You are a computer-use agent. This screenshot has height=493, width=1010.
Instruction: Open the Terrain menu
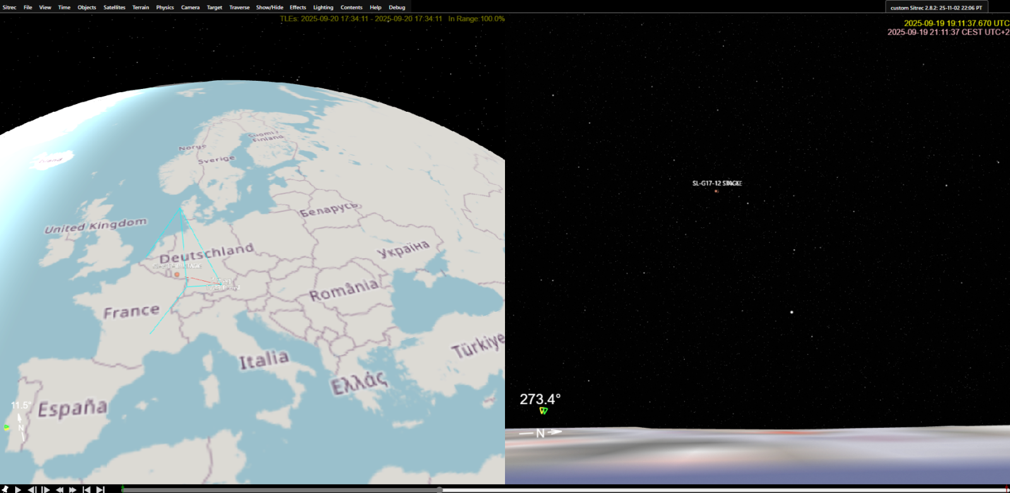[x=141, y=8]
